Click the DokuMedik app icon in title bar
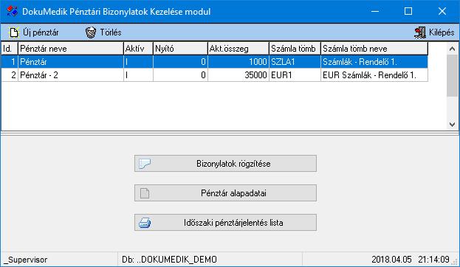 12,11
